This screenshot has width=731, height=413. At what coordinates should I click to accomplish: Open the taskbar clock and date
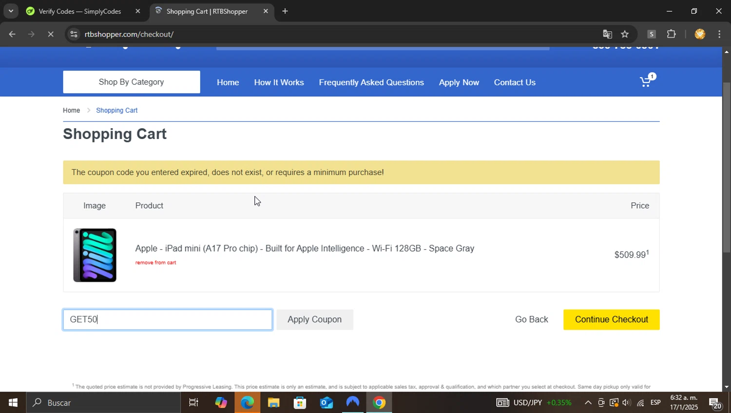click(x=684, y=403)
